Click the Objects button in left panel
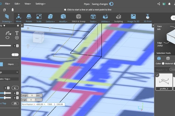Screen dimensions: 175x116 click(11, 64)
